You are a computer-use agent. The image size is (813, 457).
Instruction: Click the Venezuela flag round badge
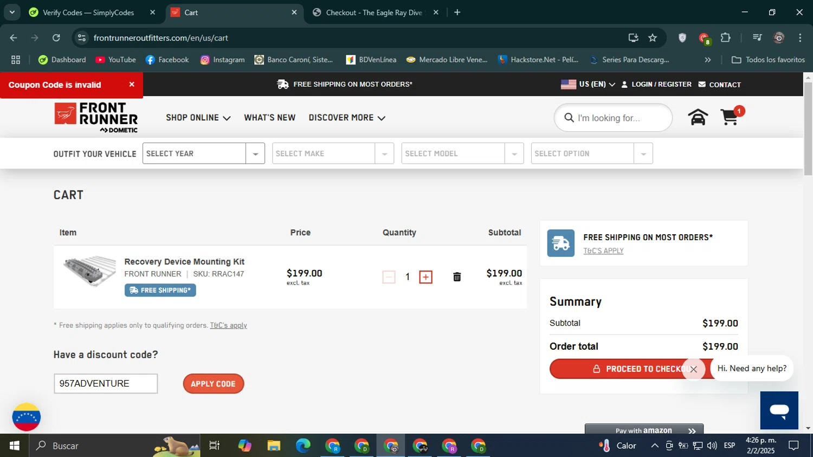pyautogui.click(x=26, y=417)
